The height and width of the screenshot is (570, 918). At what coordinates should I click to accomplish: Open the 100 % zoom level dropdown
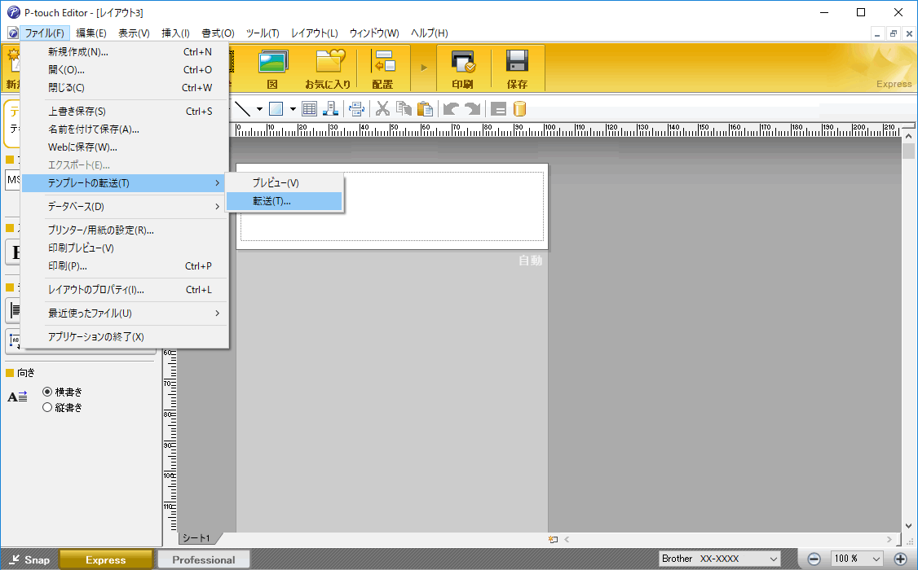(x=857, y=559)
